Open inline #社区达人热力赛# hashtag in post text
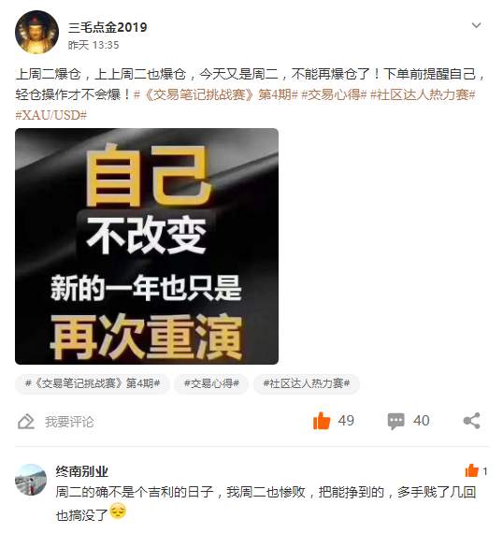This screenshot has height=533, width=503. pyautogui.click(x=423, y=94)
